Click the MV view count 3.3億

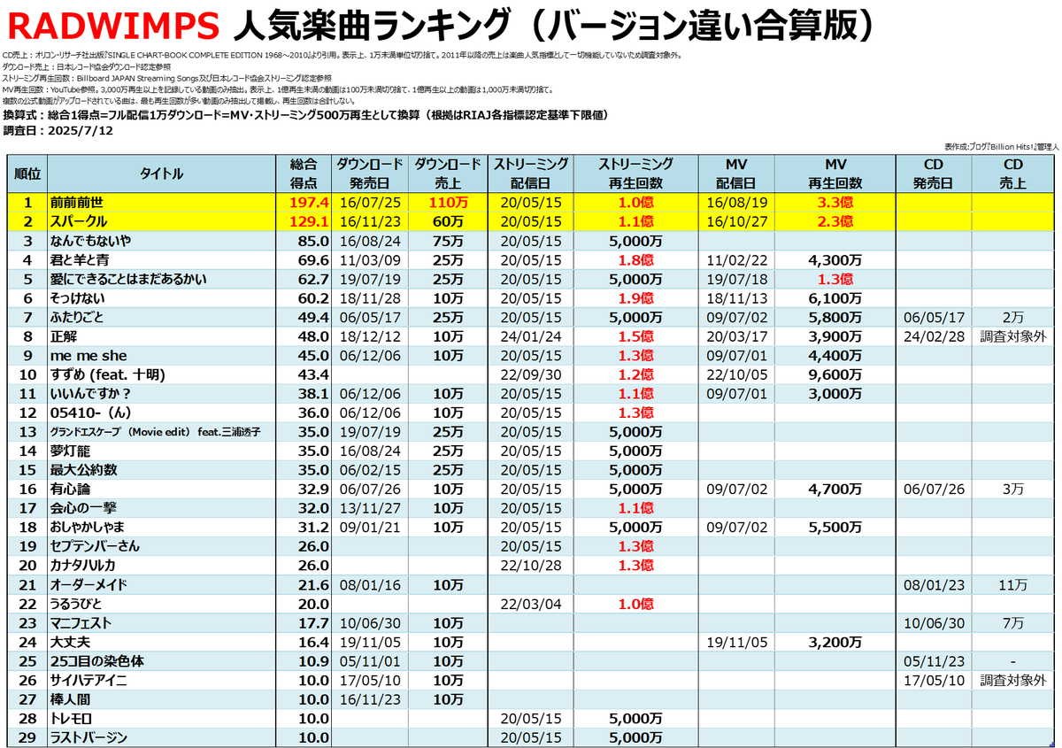click(x=835, y=204)
